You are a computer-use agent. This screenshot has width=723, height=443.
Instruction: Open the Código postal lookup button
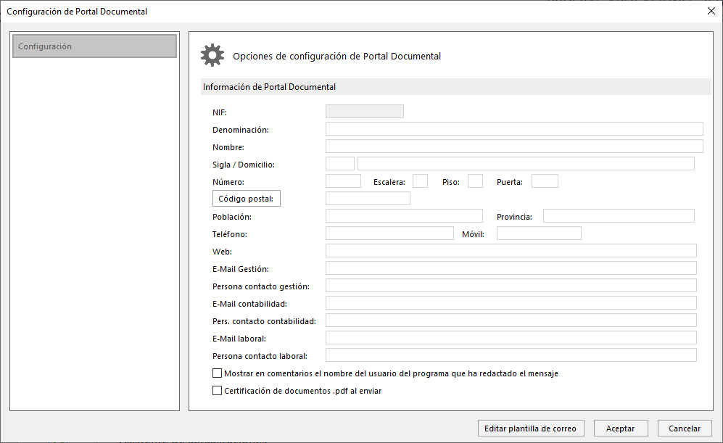pyautogui.click(x=247, y=199)
